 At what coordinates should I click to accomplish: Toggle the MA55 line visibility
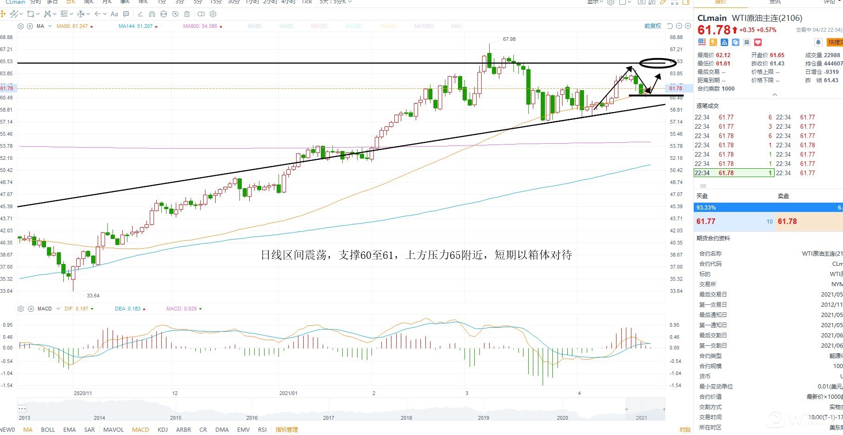tap(74, 26)
